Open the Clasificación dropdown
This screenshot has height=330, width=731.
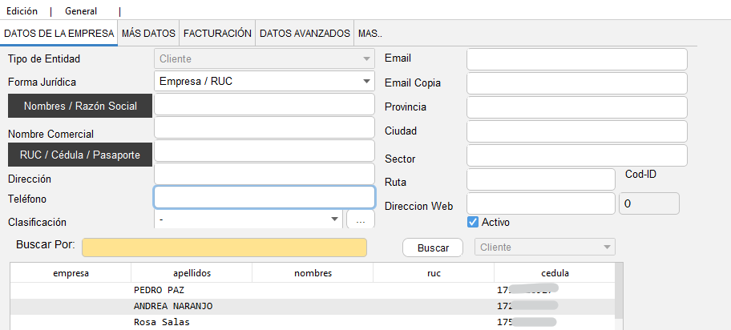pos(333,219)
